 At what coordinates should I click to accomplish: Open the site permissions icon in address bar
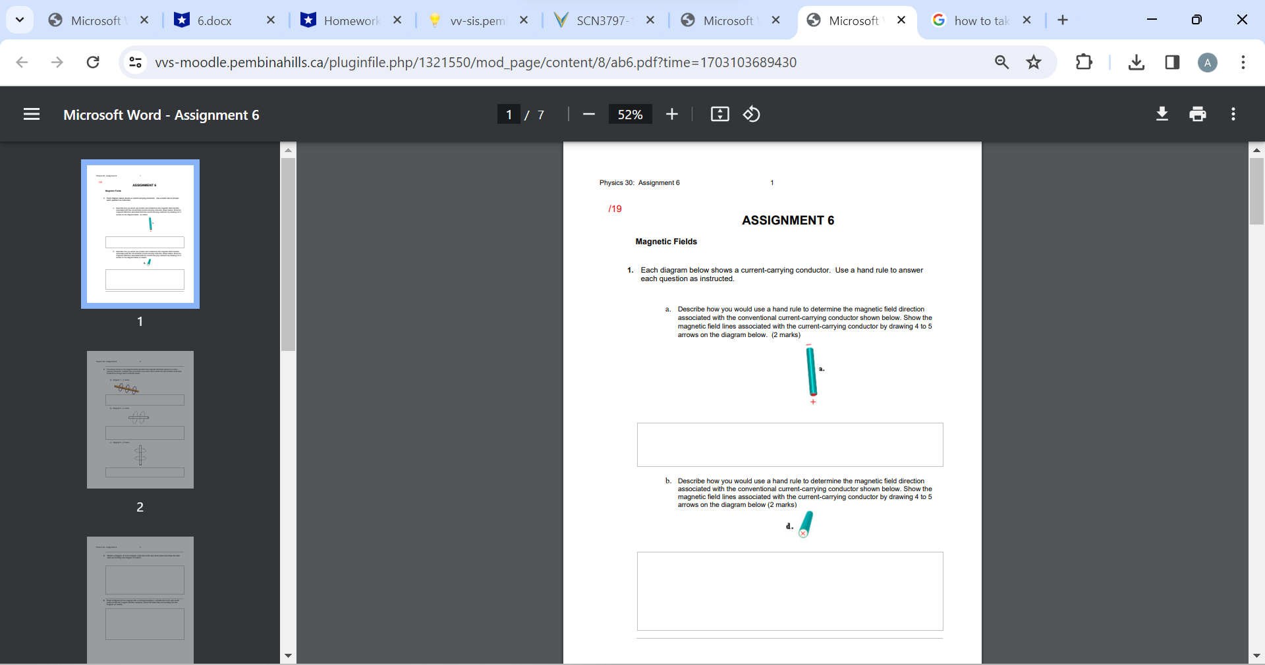pos(135,63)
